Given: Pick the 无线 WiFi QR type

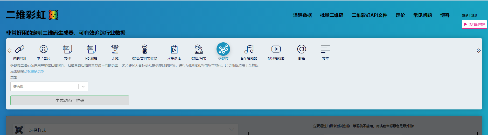Looking at the screenshot, I should coord(115,49).
